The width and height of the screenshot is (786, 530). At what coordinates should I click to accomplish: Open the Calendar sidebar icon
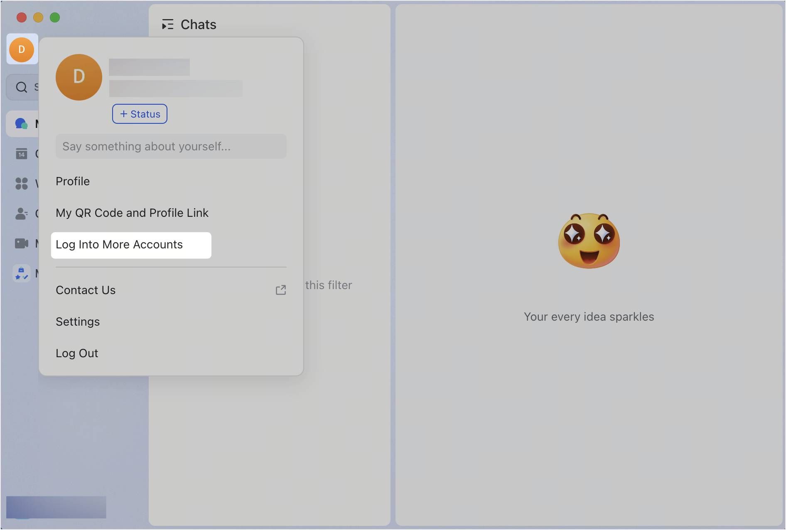coord(21,154)
